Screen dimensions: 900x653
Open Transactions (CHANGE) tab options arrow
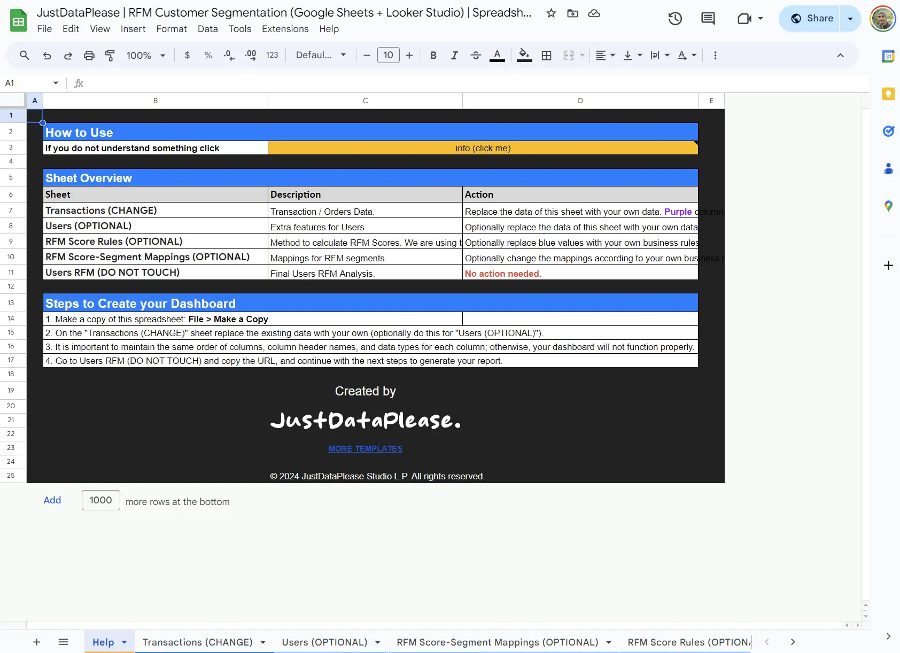tap(263, 642)
